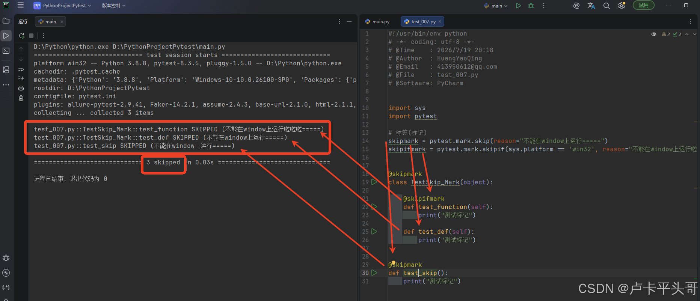Show more tool windows ellipsis in sidebar
The image size is (700, 301).
pos(6,85)
